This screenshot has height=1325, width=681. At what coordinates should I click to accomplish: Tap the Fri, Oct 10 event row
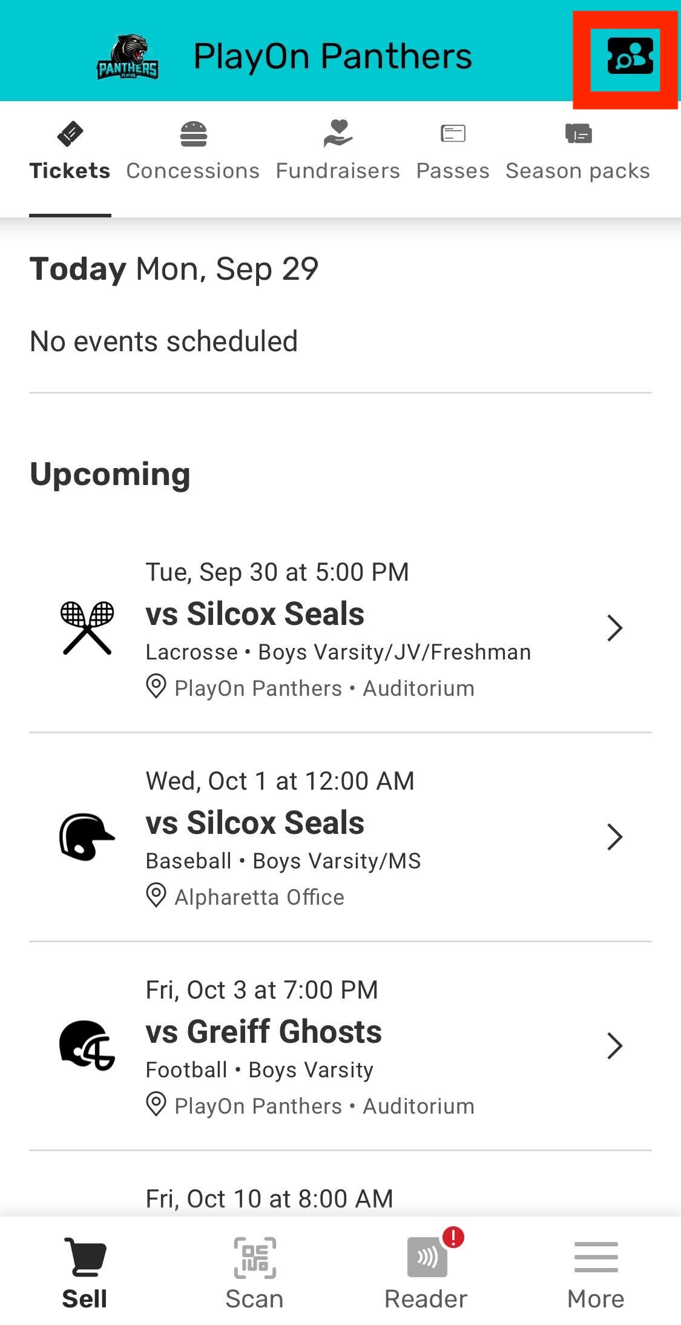269,1198
